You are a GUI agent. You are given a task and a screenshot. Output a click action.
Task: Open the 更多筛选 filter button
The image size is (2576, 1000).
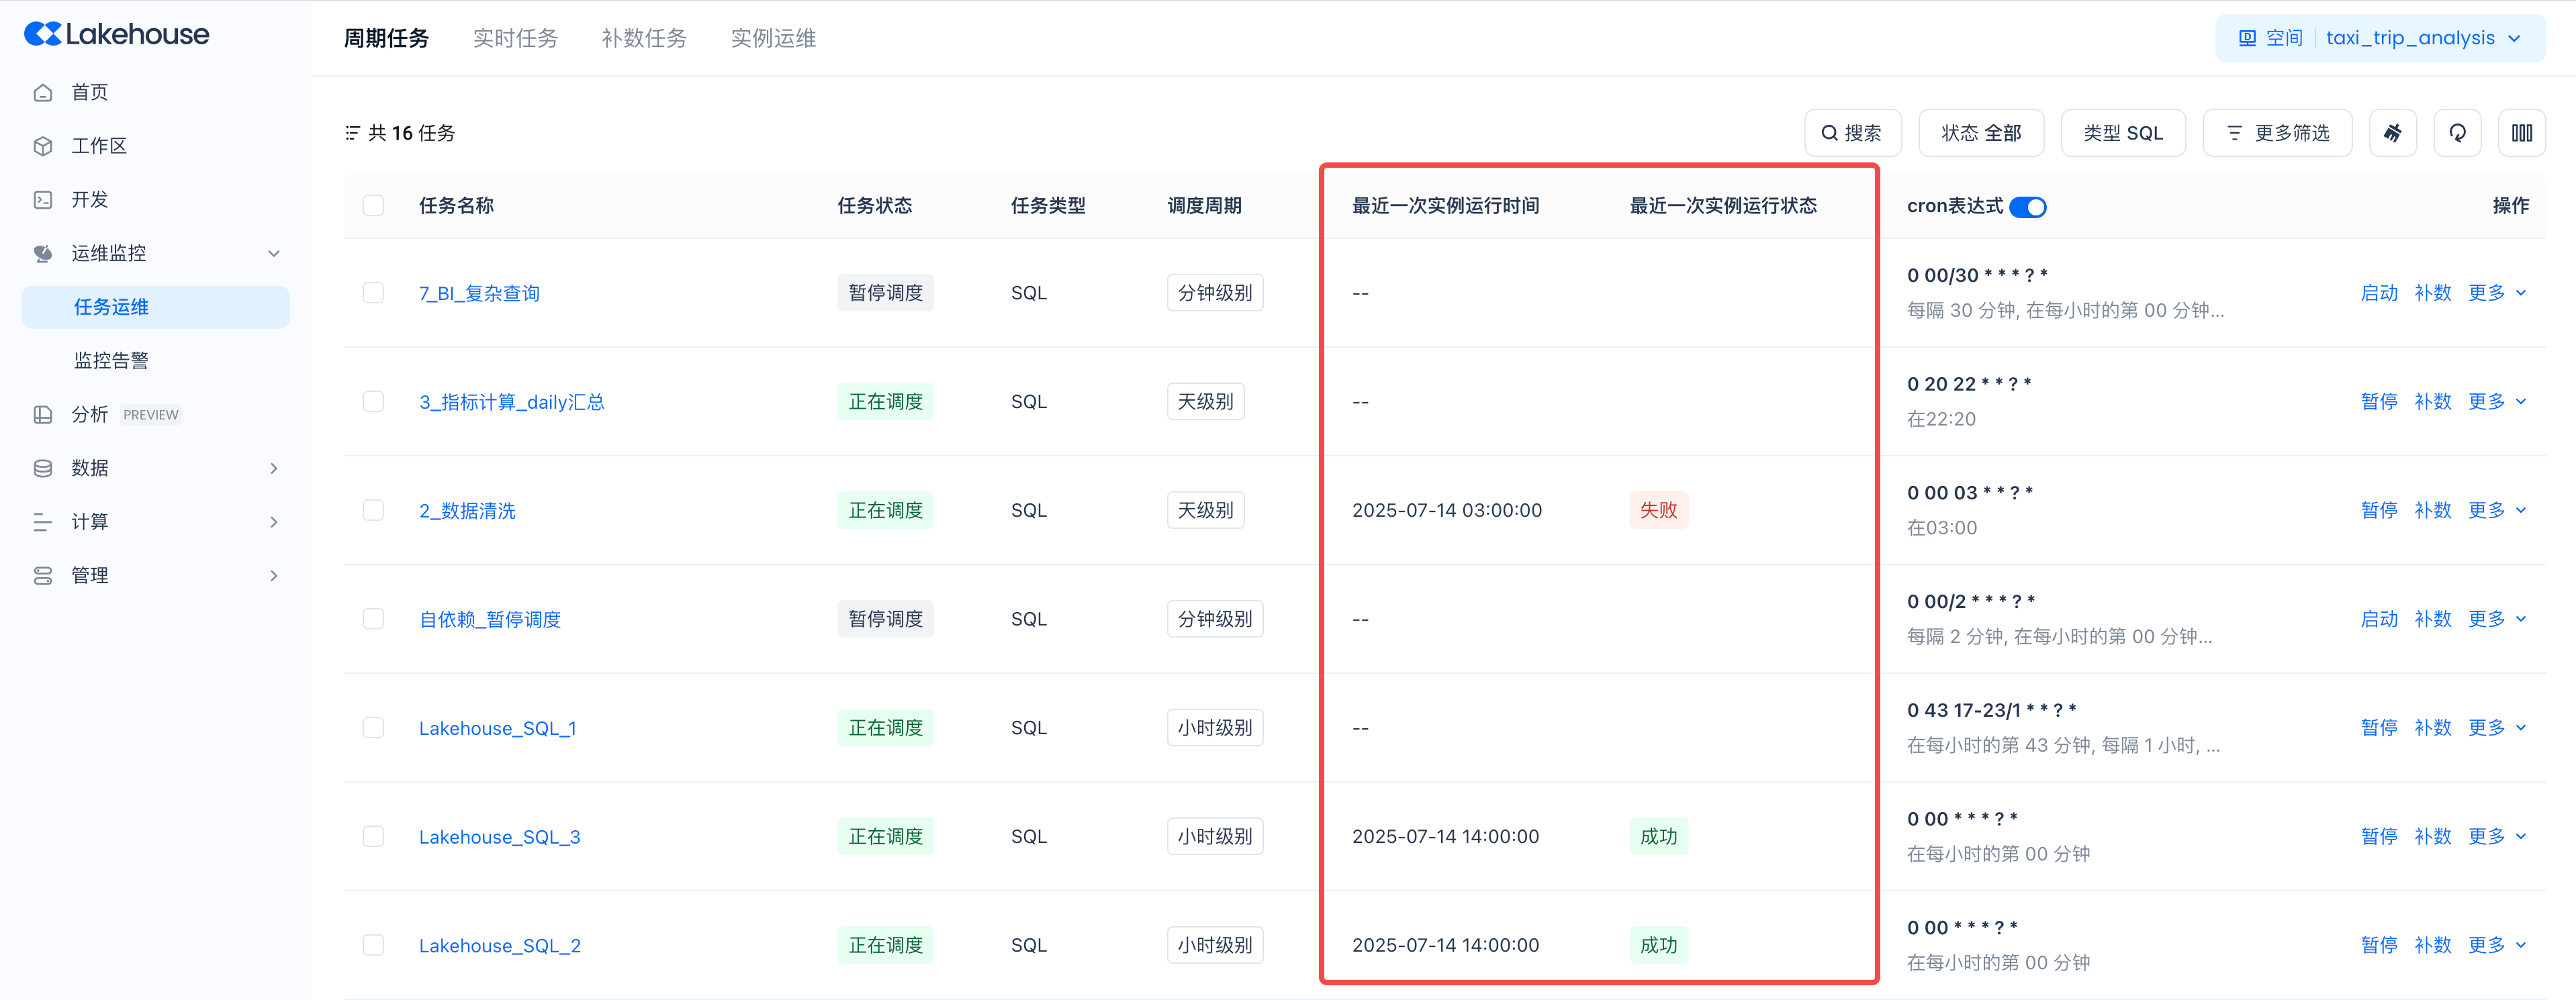pyautogui.click(x=2277, y=133)
